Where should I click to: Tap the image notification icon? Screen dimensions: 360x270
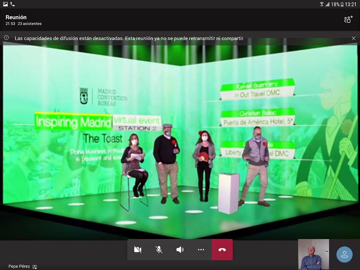(x=5, y=4)
